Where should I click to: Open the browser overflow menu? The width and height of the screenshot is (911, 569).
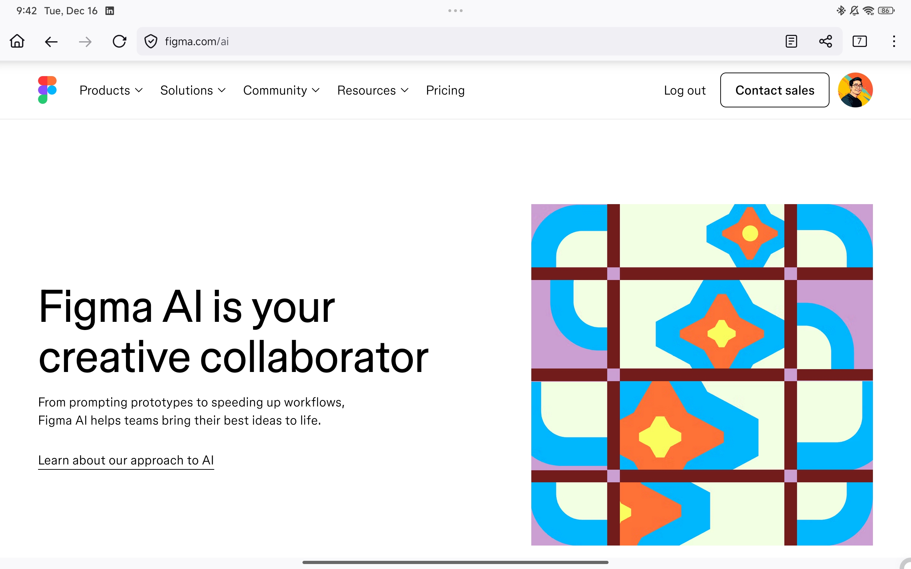click(x=894, y=41)
